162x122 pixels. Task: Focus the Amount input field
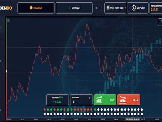pos(80,102)
